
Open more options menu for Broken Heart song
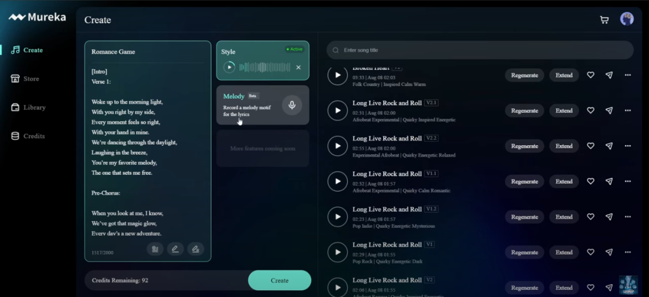click(627, 75)
